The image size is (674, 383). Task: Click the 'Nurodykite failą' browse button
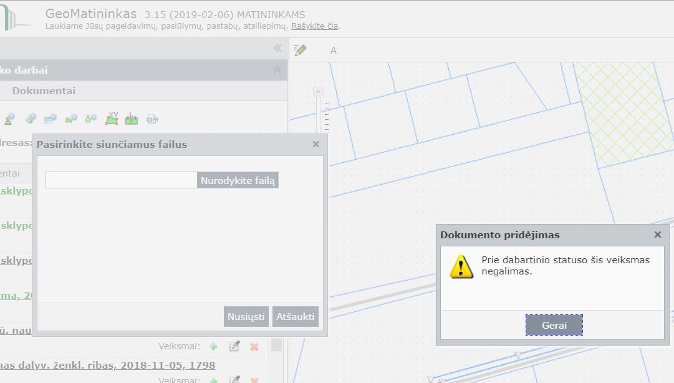(238, 180)
